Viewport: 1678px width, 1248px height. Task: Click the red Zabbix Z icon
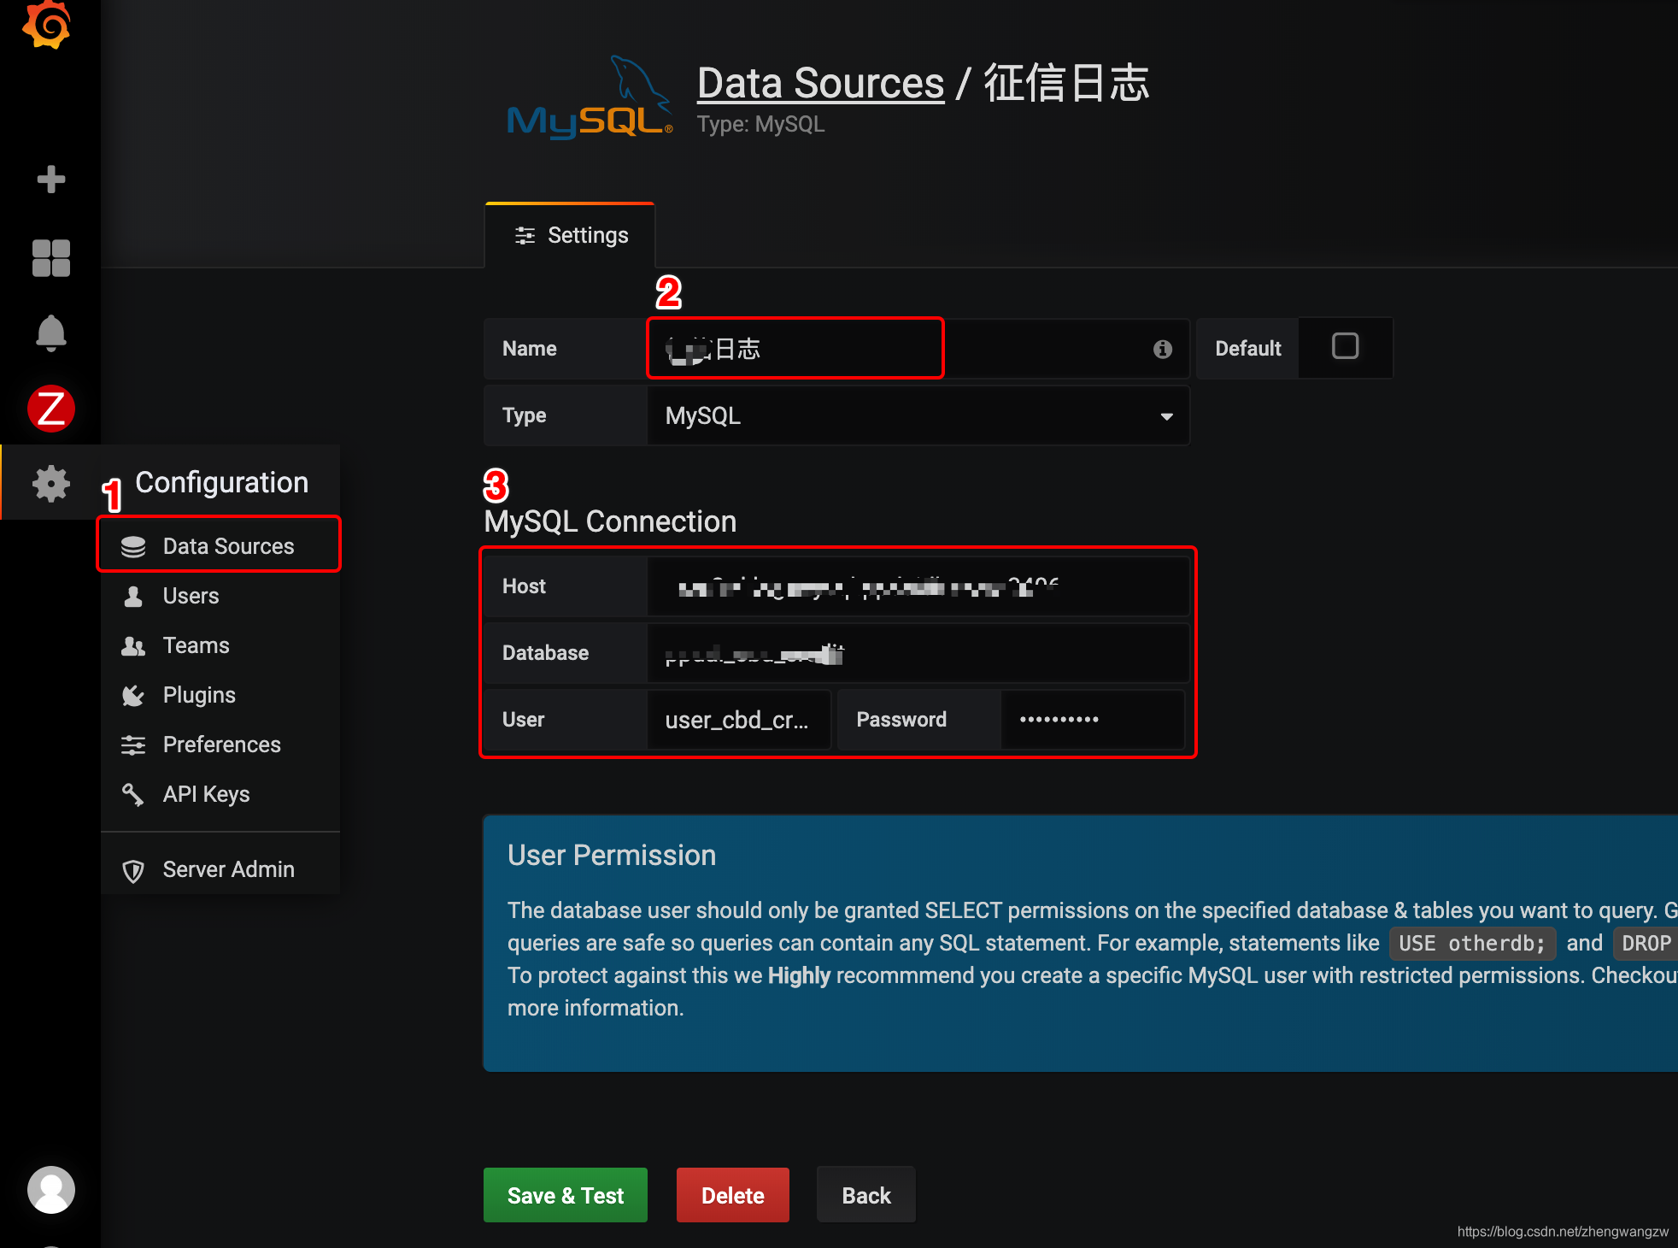click(50, 409)
